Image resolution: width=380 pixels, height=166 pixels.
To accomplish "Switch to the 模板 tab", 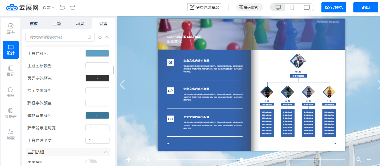I will coord(34,24).
